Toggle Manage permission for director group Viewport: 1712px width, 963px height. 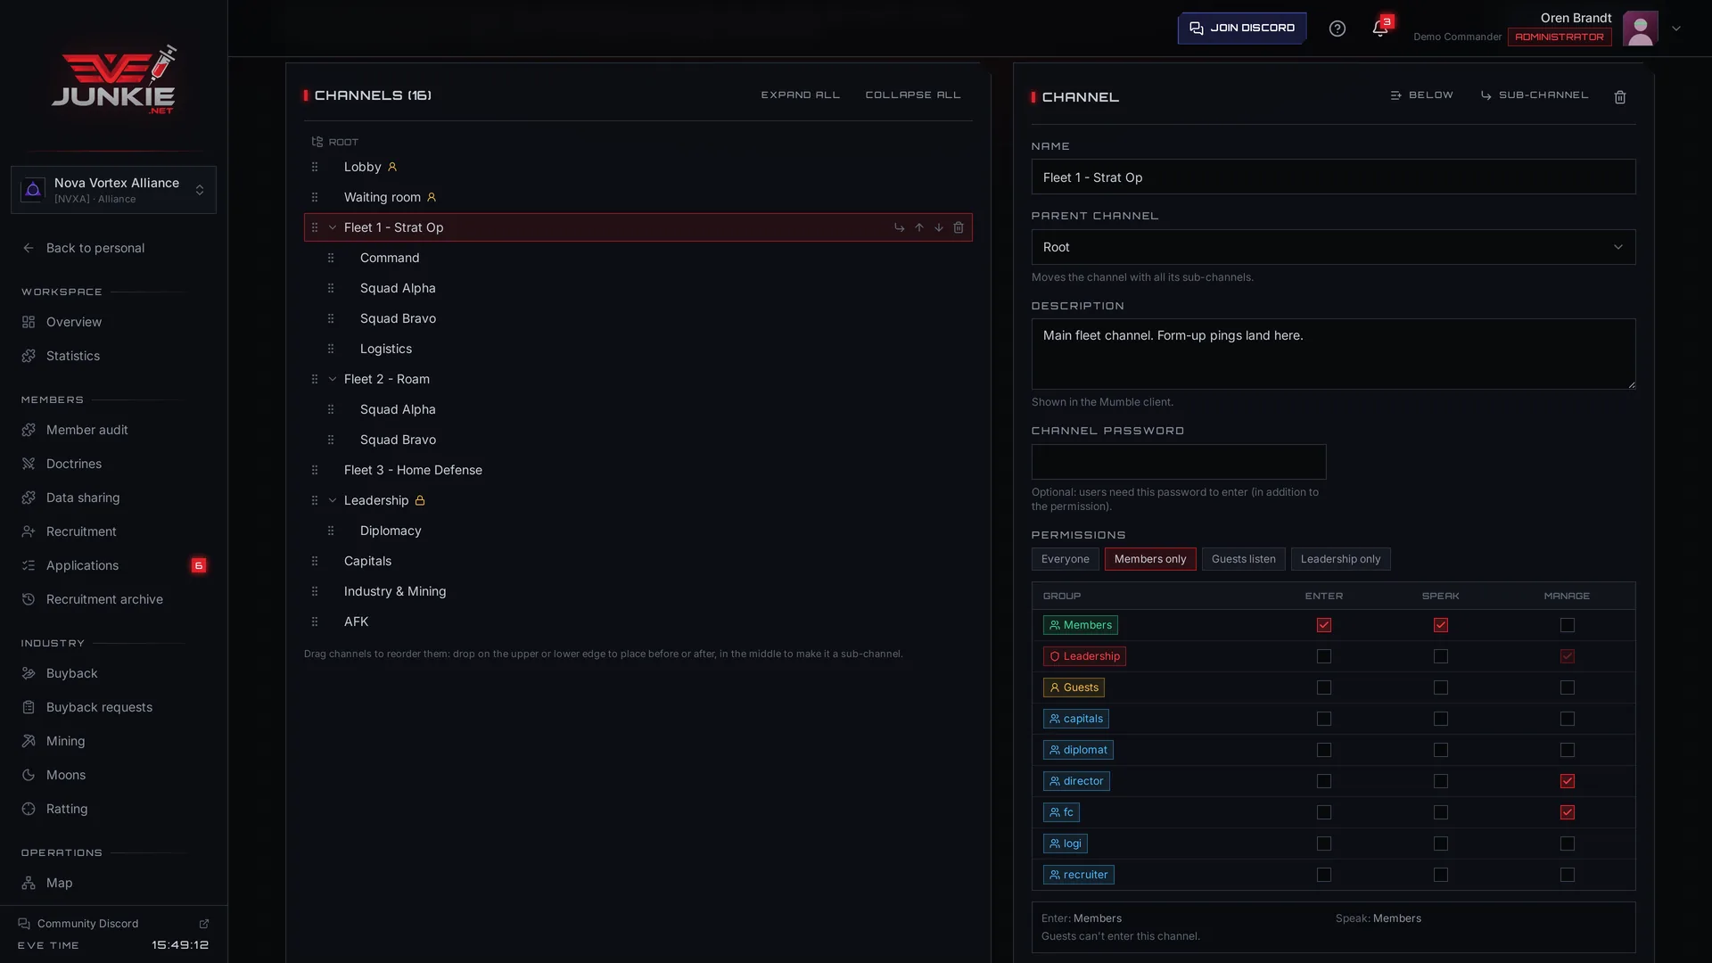coord(1568,781)
